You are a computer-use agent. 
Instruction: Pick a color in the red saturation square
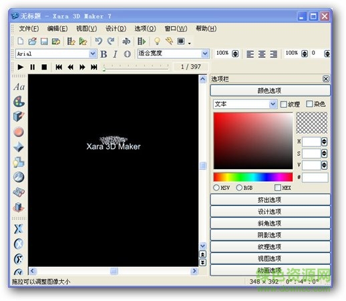[253, 141]
